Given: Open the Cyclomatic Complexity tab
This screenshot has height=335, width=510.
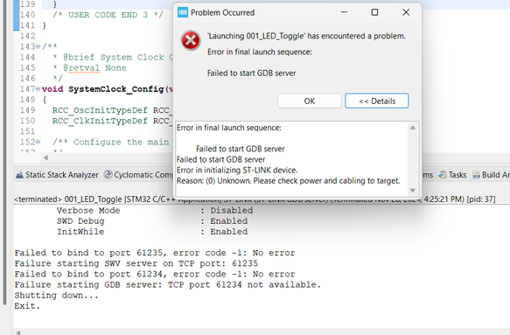Looking at the screenshot, I should click(x=138, y=175).
